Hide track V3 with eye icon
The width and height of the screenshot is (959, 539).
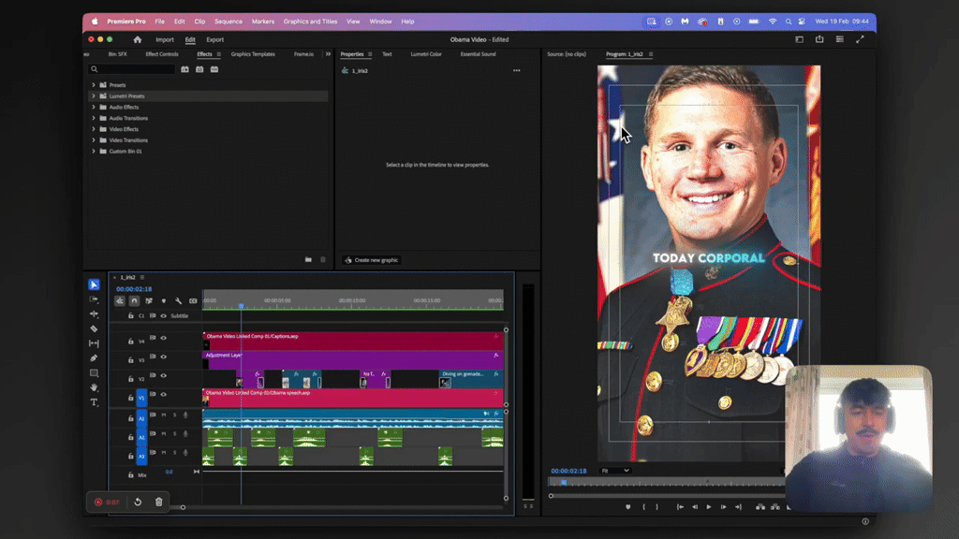(x=163, y=357)
